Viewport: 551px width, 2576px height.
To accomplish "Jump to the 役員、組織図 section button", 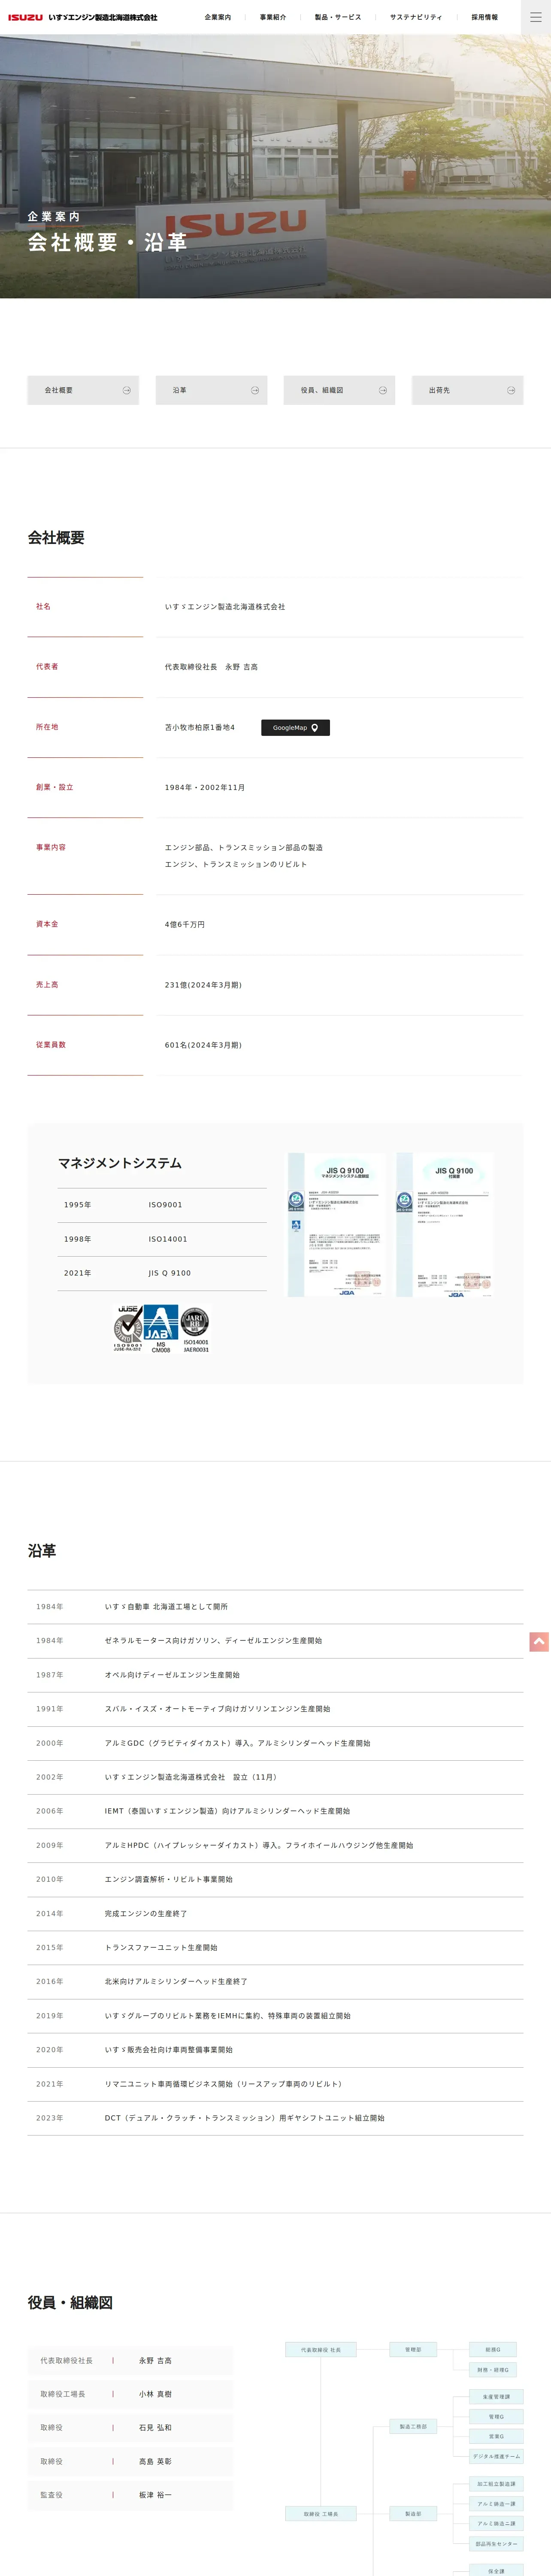I will pos(339,390).
